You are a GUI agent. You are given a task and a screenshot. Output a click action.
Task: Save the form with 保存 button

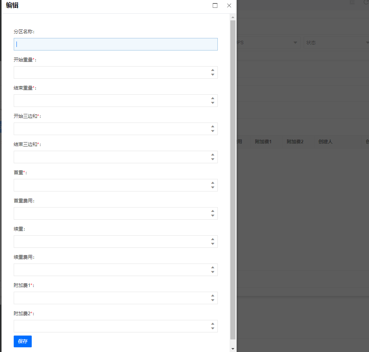pos(23,341)
